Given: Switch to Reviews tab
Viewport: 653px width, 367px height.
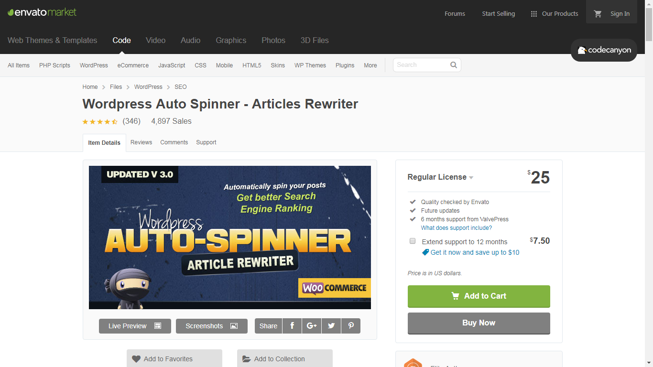Looking at the screenshot, I should click(x=141, y=142).
